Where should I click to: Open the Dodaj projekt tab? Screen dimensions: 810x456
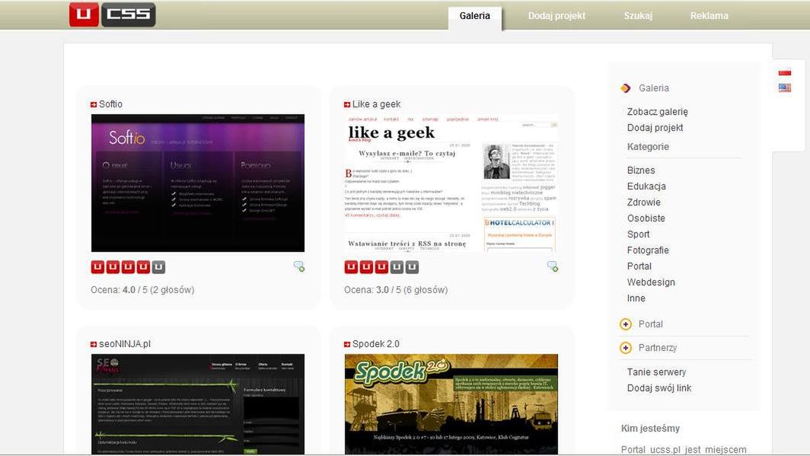pyautogui.click(x=556, y=16)
